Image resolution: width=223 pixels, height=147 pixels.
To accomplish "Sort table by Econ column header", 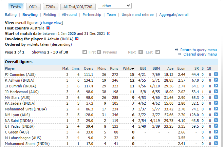I will tap(181, 68).
